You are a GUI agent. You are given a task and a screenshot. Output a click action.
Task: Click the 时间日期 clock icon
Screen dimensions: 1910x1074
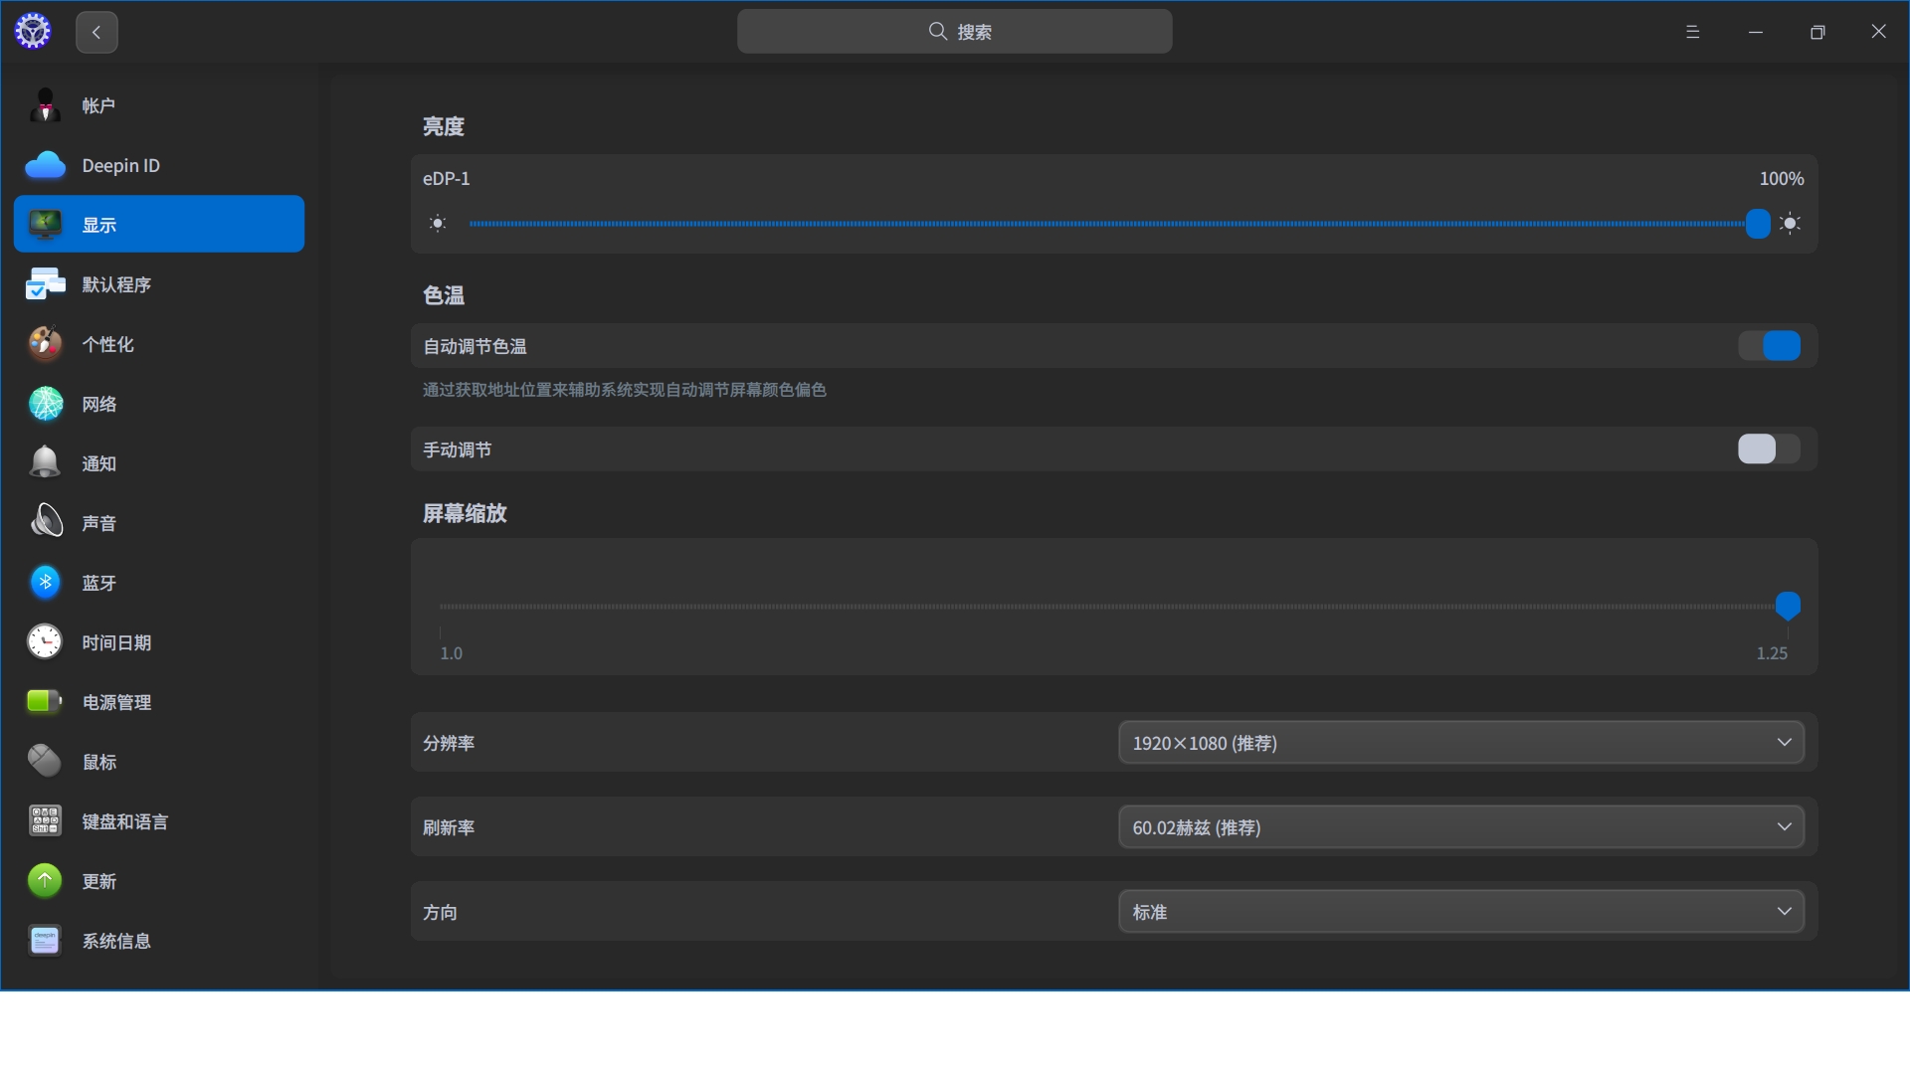[45, 642]
